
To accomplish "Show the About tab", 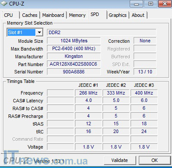I will tap(138, 15).
